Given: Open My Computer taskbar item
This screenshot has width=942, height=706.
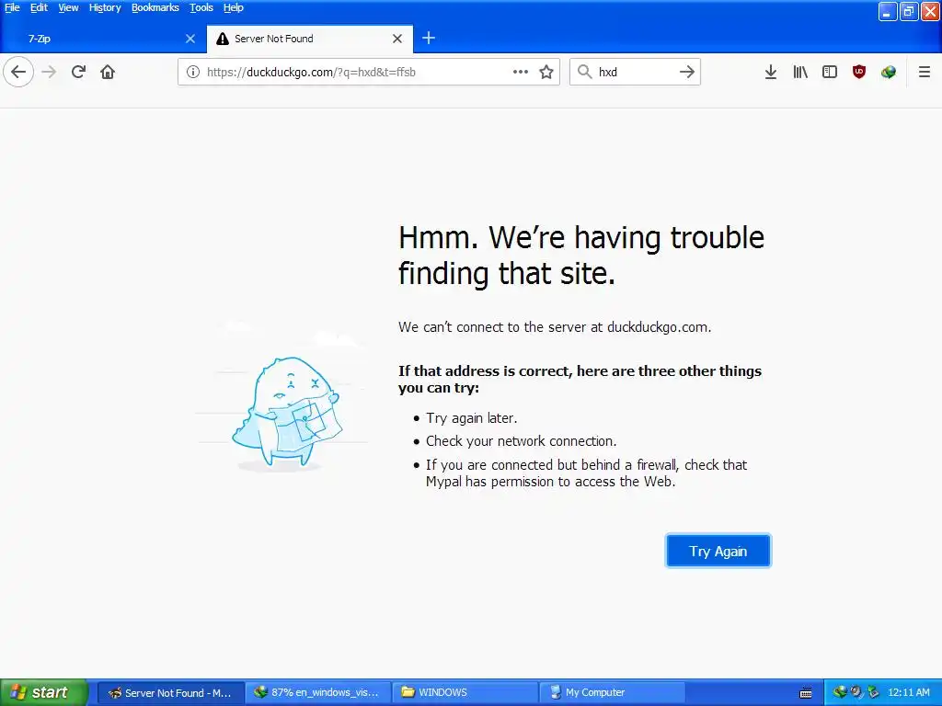Looking at the screenshot, I should (x=612, y=693).
